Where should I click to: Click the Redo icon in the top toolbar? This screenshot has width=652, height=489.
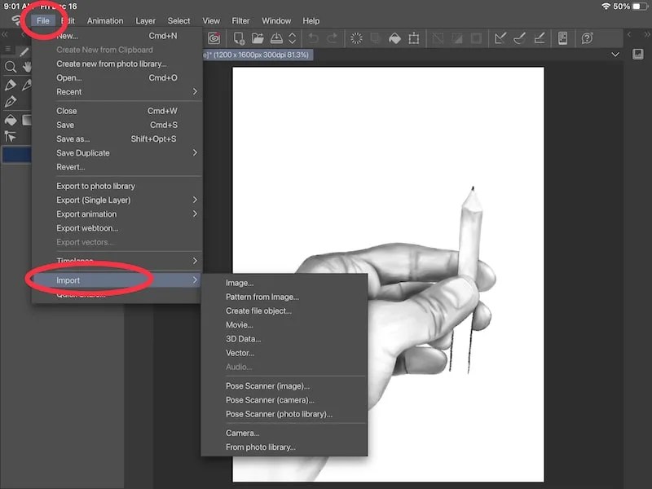pyautogui.click(x=332, y=37)
